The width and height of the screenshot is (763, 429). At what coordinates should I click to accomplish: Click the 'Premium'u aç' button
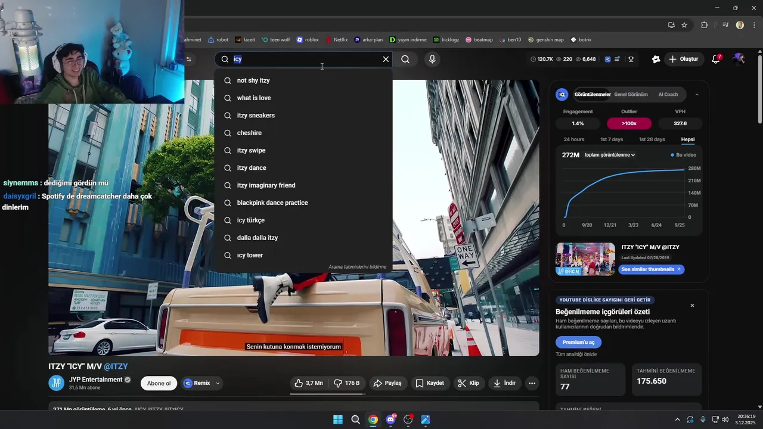click(578, 342)
